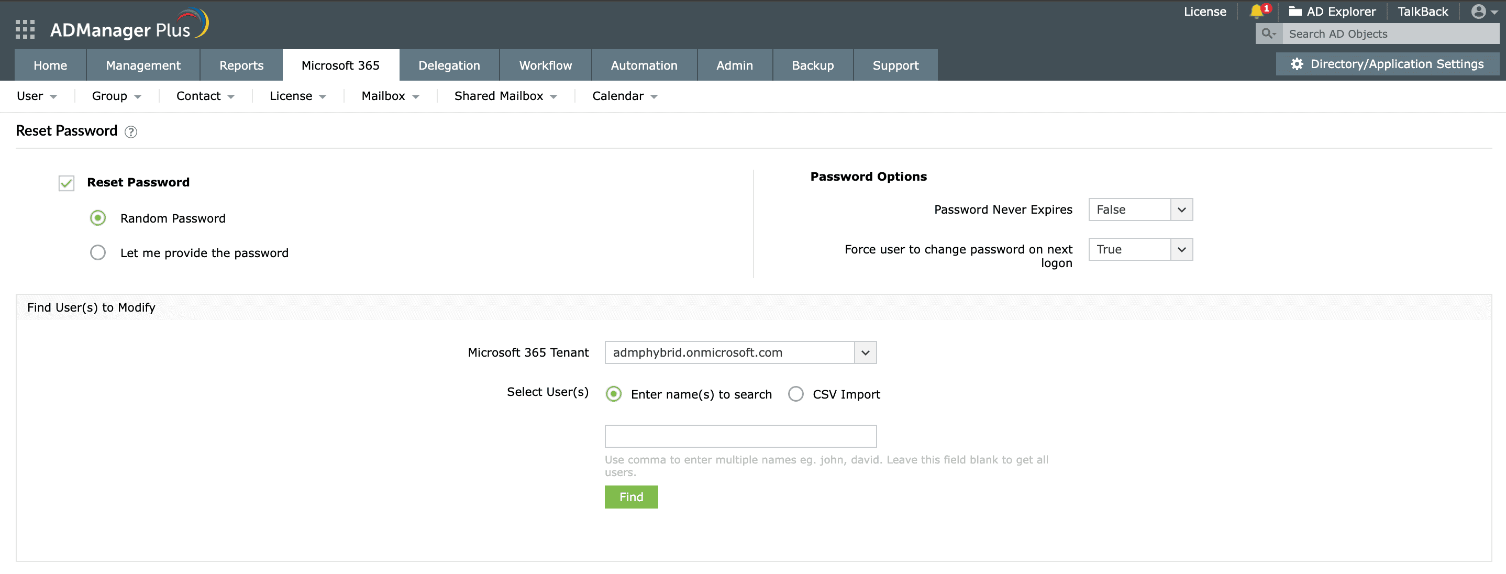This screenshot has width=1506, height=574.
Task: Open AD Explorer folder icon
Action: click(1295, 12)
